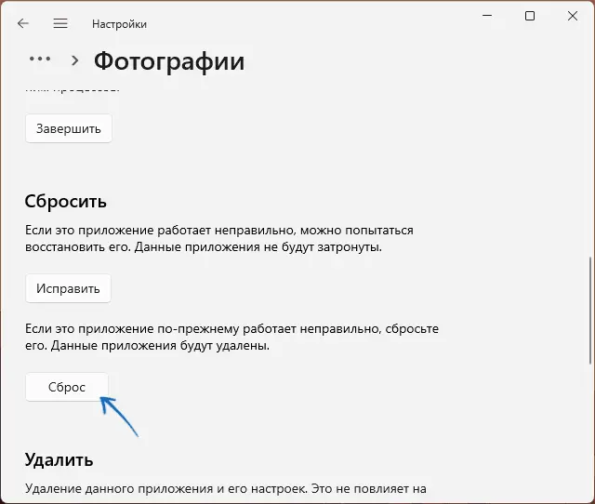Click the Настройки window title text
The image size is (595, 504).
coord(119,24)
